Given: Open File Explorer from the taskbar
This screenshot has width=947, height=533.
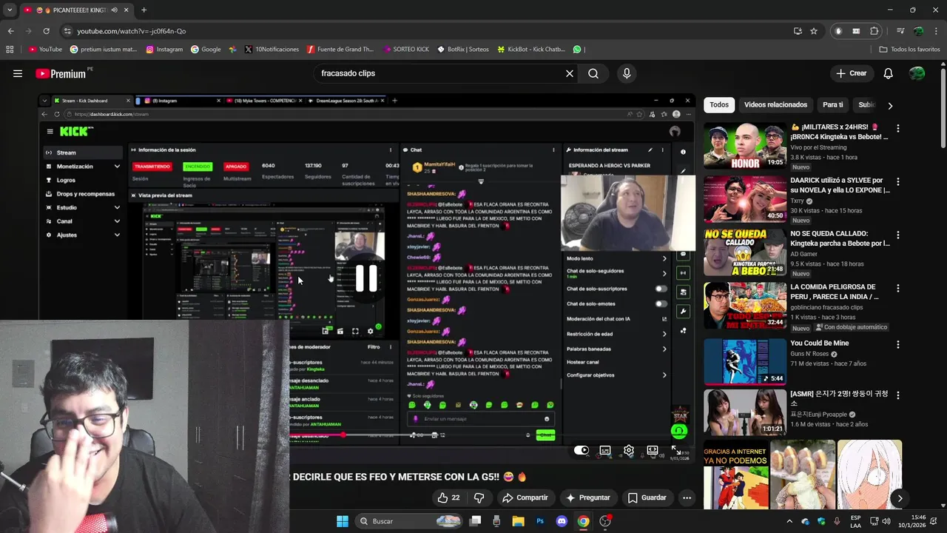Looking at the screenshot, I should [518, 521].
